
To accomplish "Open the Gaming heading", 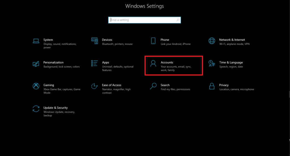I will click(x=49, y=85).
